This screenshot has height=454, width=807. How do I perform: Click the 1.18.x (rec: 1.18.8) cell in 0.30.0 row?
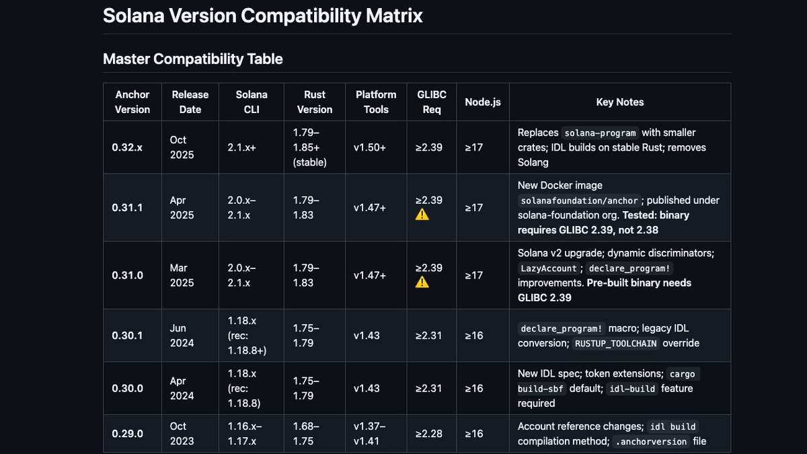pos(252,388)
